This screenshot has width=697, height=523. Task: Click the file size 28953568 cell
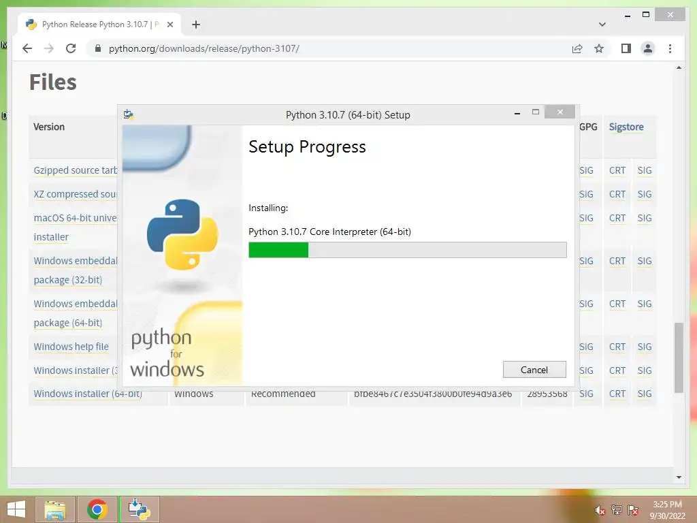(x=547, y=394)
